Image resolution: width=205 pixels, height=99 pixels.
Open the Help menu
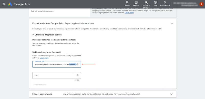coord(155,4)
